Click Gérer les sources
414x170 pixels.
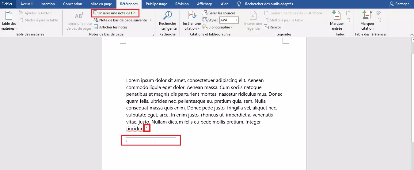point(219,13)
